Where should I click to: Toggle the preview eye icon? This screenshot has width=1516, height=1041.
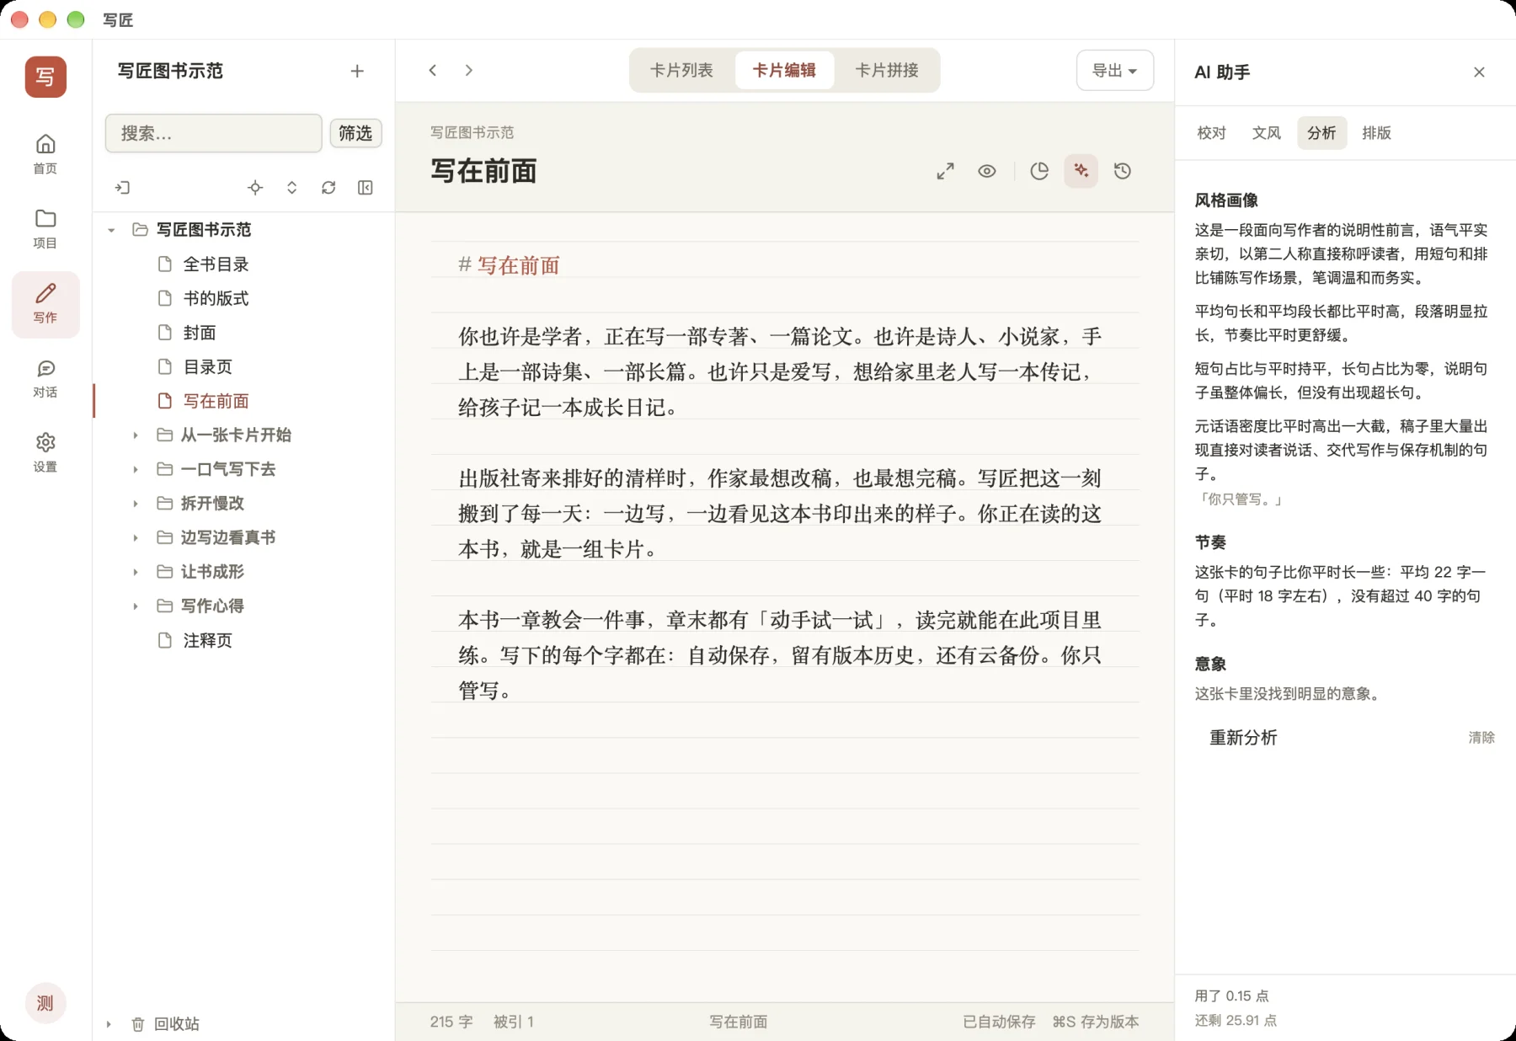(987, 171)
